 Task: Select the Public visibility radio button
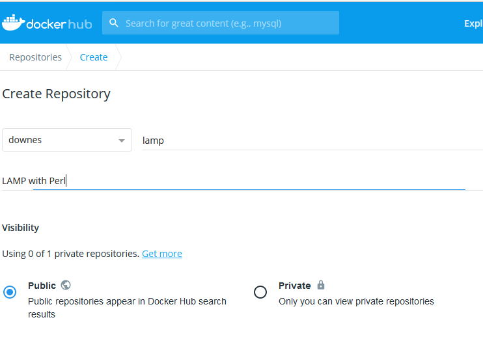point(10,291)
